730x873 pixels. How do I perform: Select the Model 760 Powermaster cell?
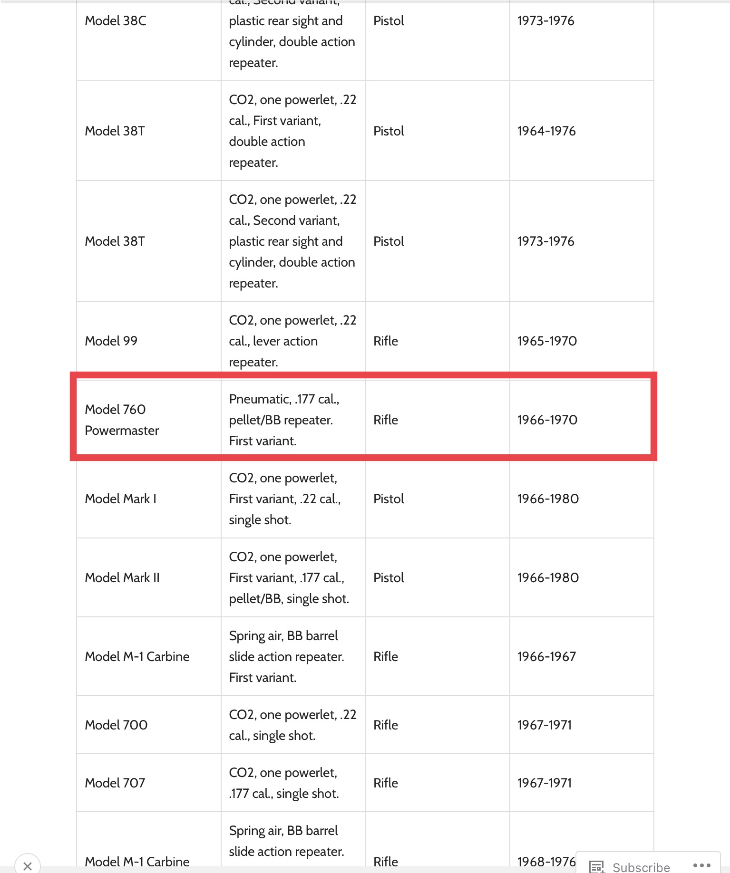tap(149, 420)
